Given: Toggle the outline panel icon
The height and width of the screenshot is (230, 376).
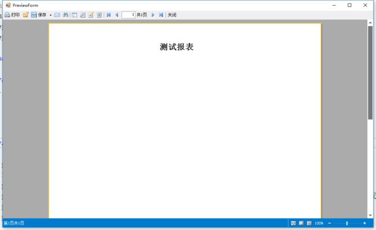Looking at the screenshot, I should coord(75,15).
